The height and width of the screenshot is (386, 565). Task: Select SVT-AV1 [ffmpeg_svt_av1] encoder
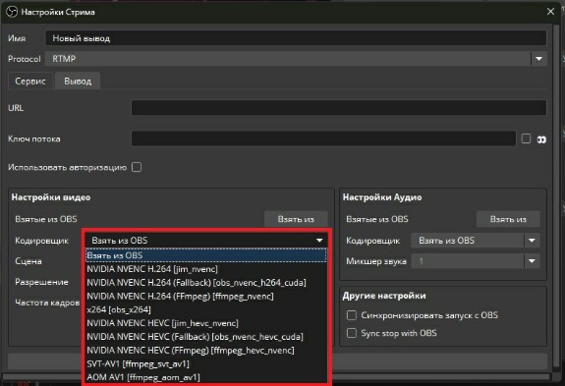click(206, 363)
